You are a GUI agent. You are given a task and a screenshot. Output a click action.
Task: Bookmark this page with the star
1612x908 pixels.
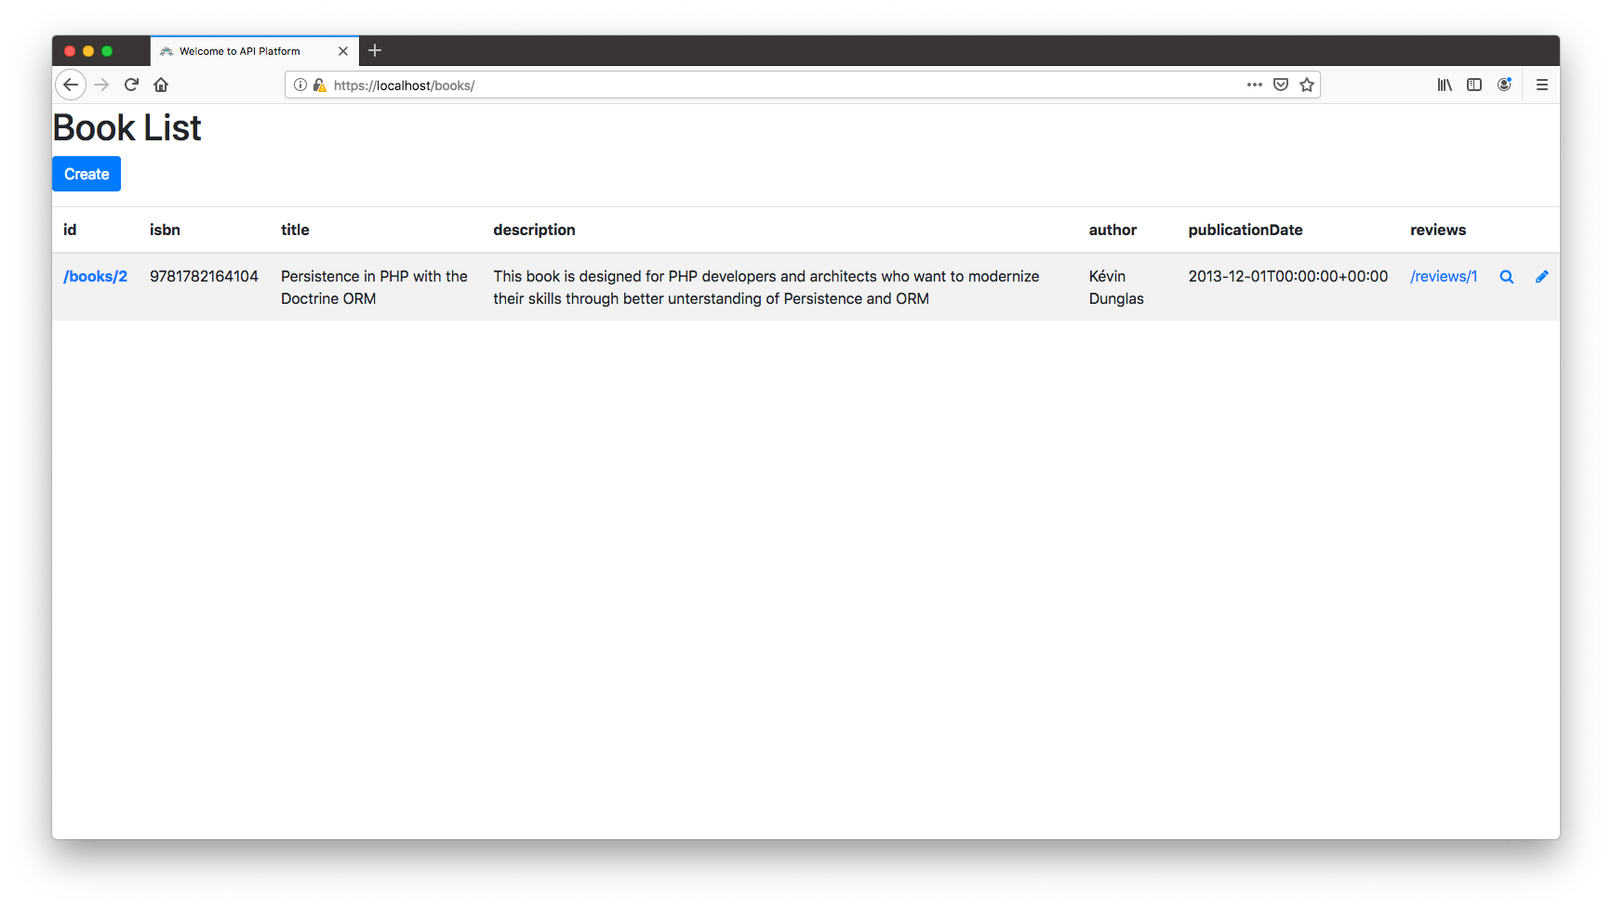tap(1307, 85)
